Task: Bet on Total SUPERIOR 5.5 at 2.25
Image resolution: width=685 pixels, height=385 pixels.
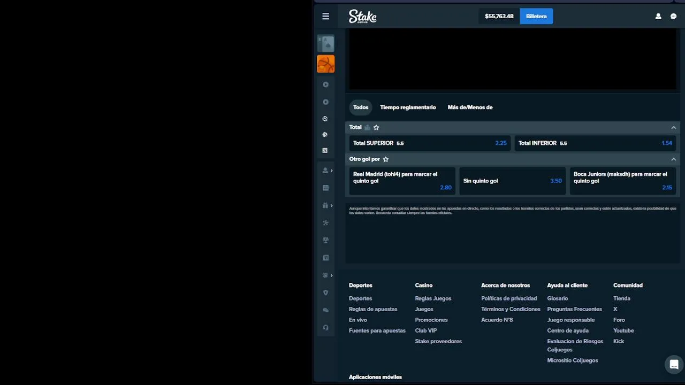Action: 430,143
